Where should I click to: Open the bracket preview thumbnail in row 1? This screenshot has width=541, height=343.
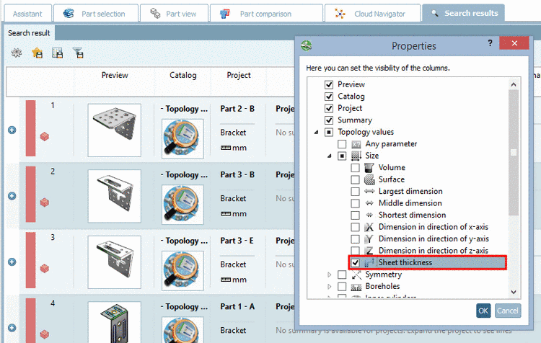point(115,130)
